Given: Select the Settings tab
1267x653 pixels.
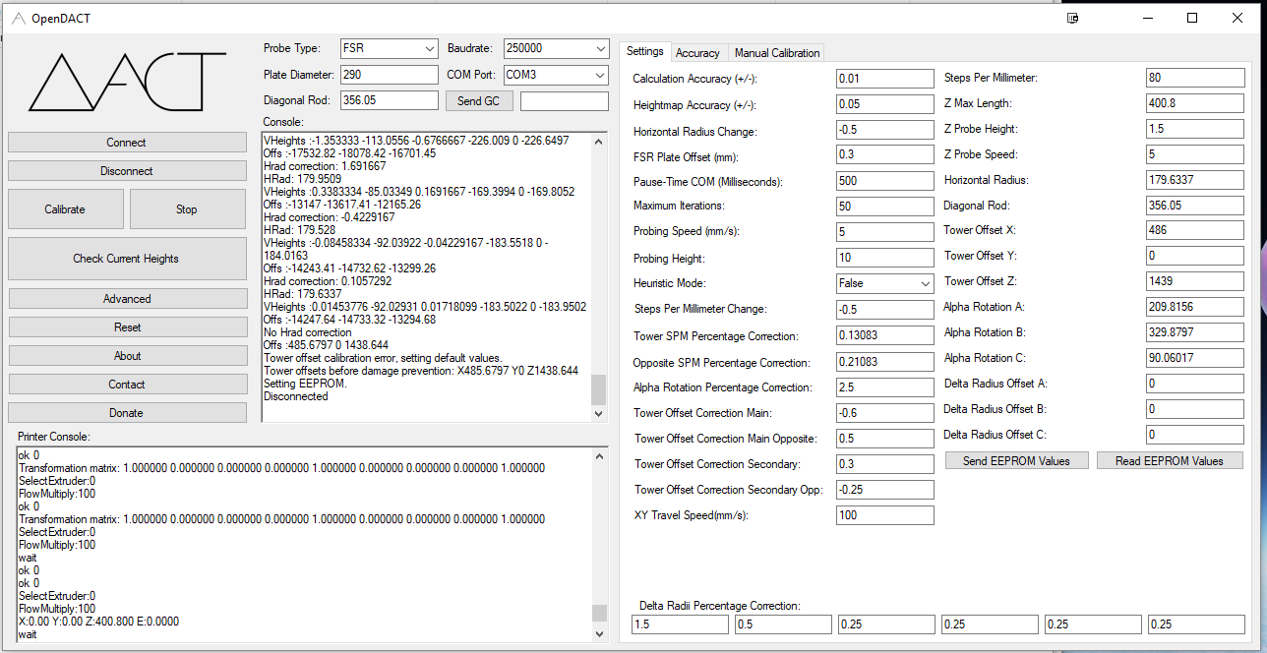Looking at the screenshot, I should (x=645, y=51).
